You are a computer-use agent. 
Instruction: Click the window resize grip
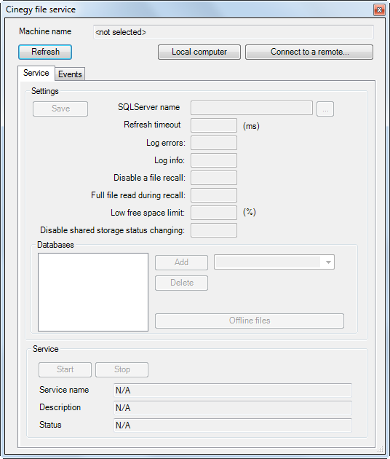tap(381, 450)
